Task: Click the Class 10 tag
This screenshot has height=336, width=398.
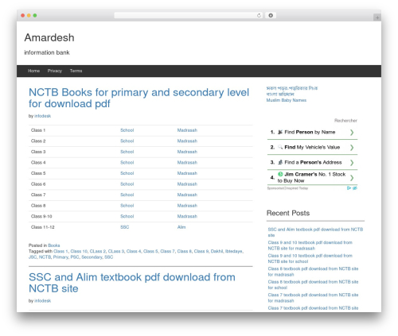Action: coord(79,251)
